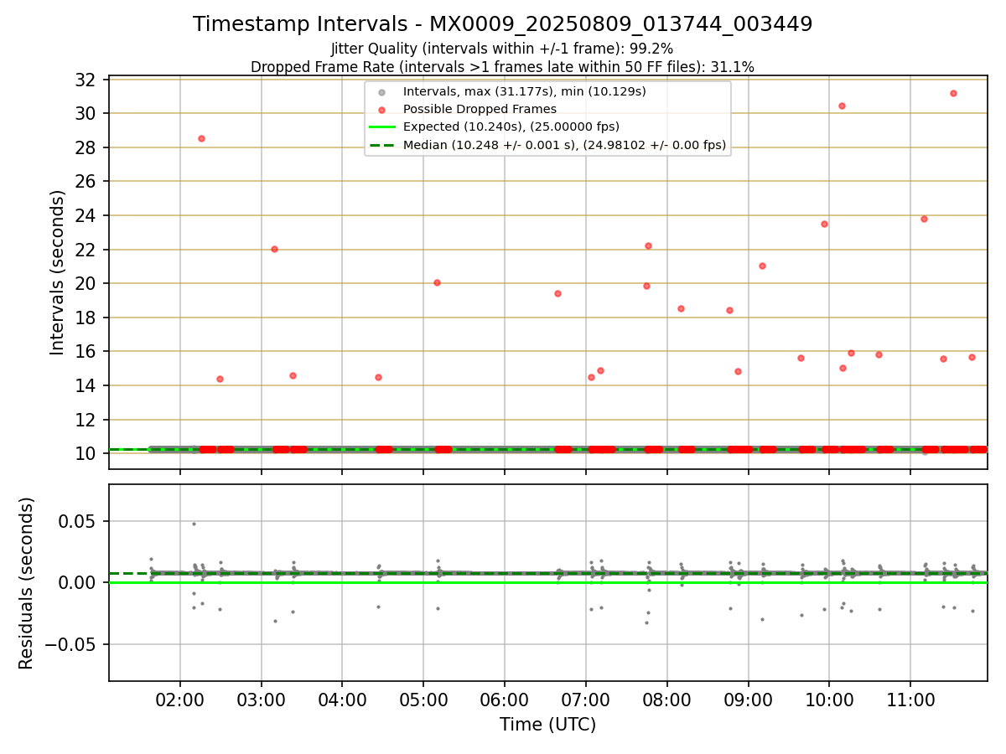Click the '04:00' time tick label
Image resolution: width=1006 pixels, height=754 pixels.
pos(342,700)
